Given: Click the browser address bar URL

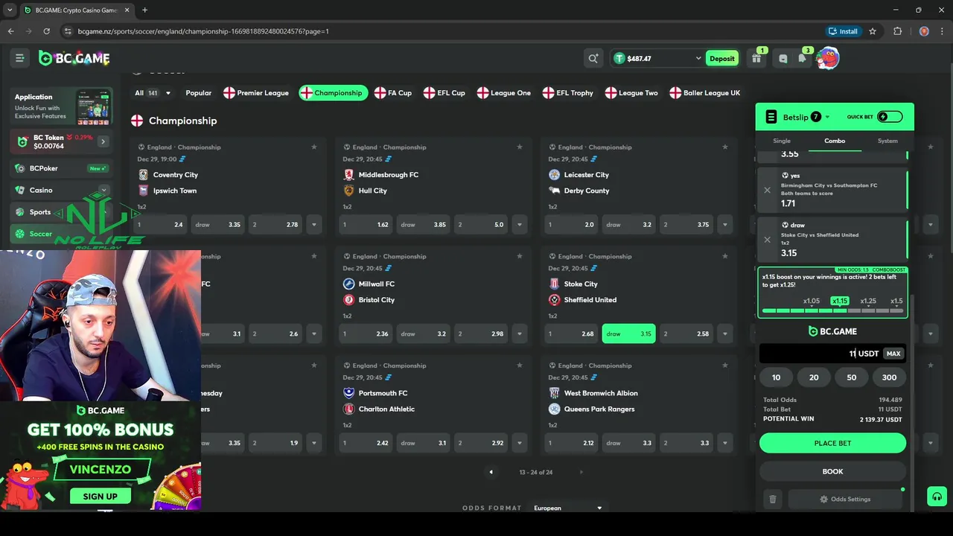Looking at the screenshot, I should [x=203, y=31].
